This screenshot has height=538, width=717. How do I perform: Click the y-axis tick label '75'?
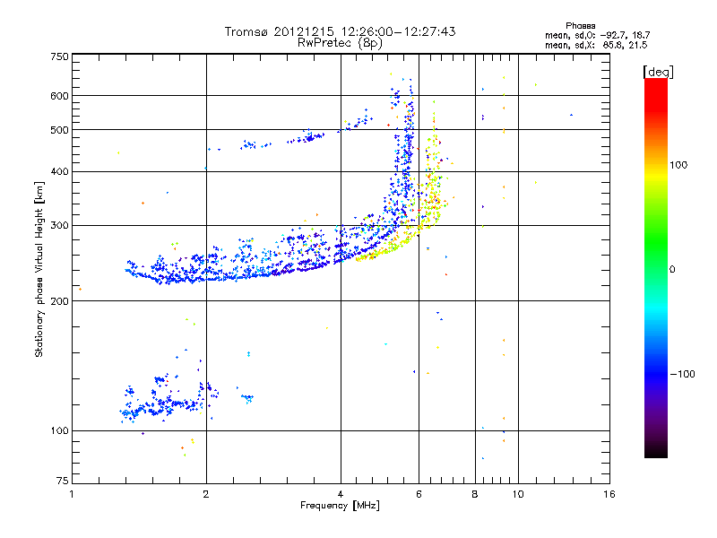tap(63, 481)
